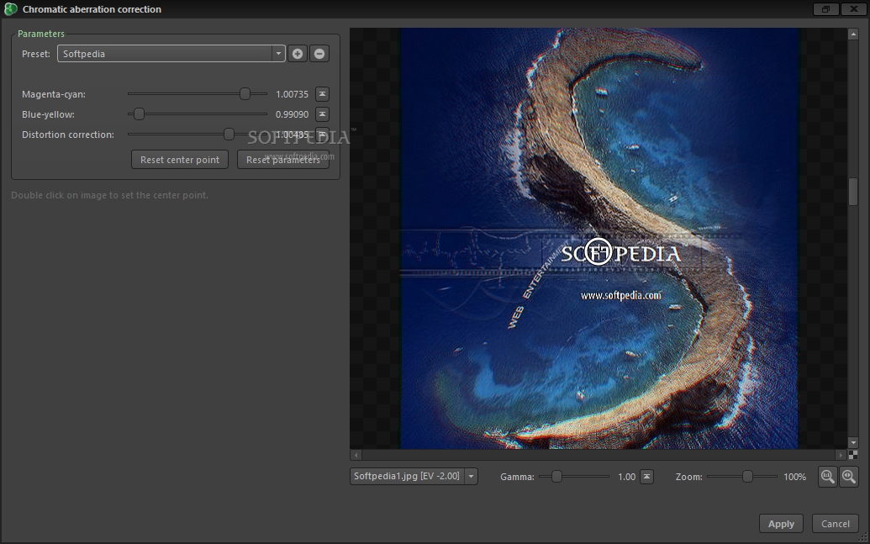Click the 'Distortion correction:' label

[68, 135]
